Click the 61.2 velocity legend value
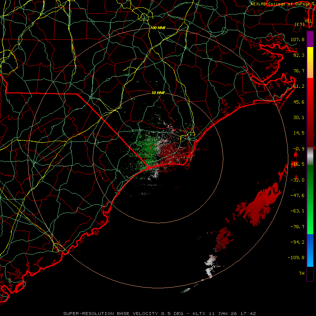Screen dimensions: 316x316 click(299, 86)
